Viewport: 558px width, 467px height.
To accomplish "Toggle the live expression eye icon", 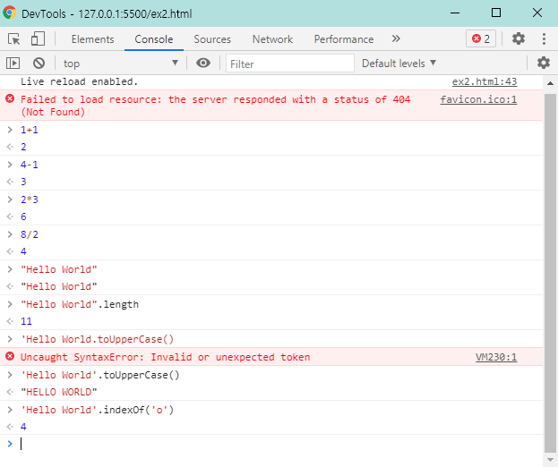I will coord(202,64).
